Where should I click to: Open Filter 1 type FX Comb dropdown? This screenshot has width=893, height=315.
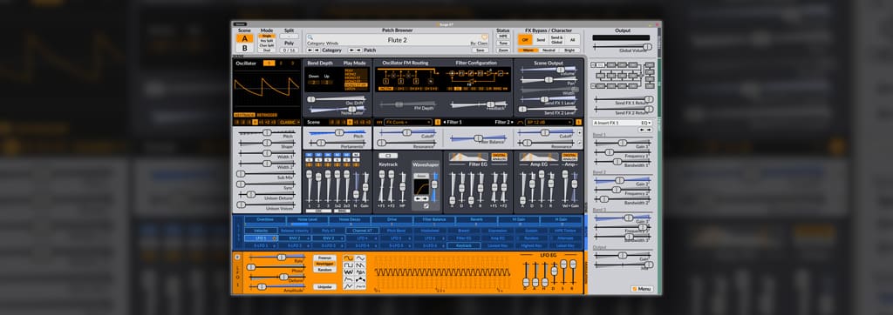click(408, 122)
